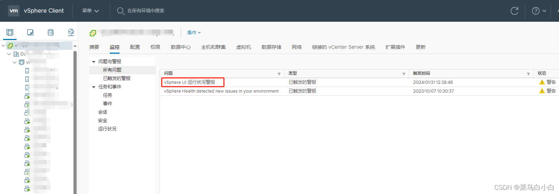Click warning icon on vSphere UI alarm row

542,82
